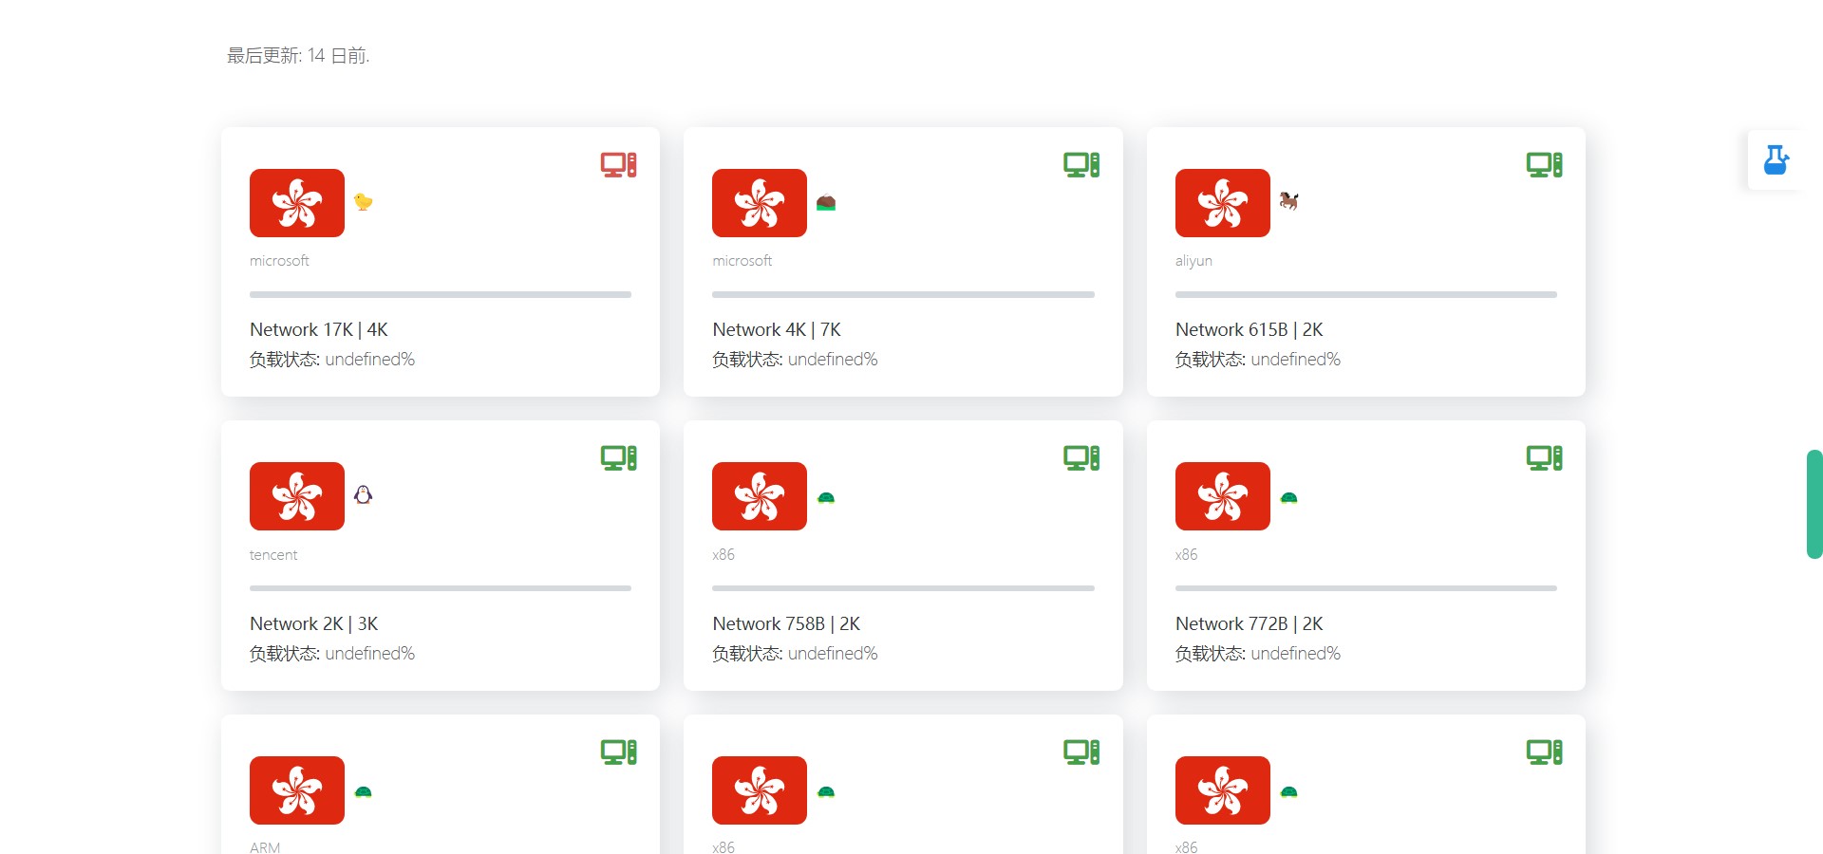Click load bar on Network 17K | 4K card
Viewport: 1823px width, 854px height.
tap(441, 294)
